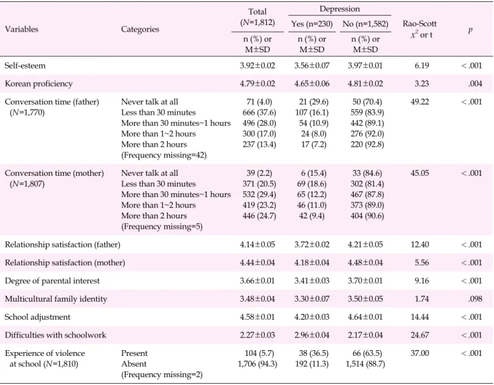Select the value 3.92±0.02
494x385 pixels.
(258, 65)
